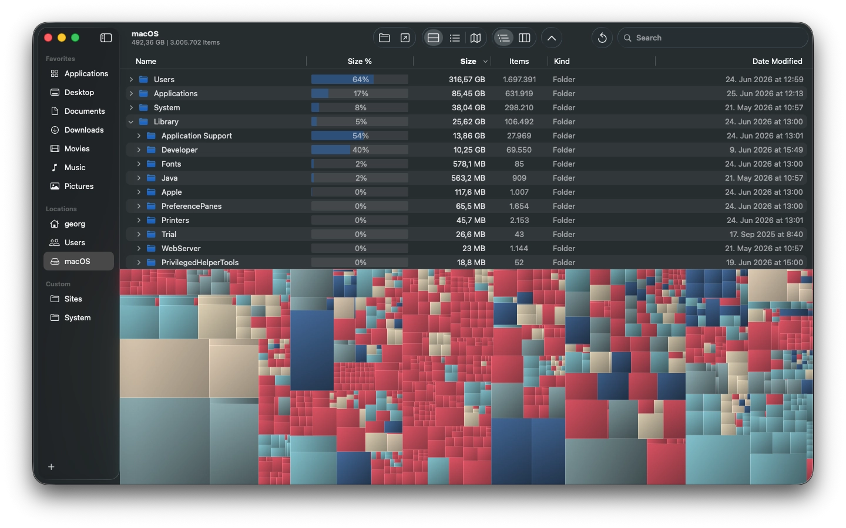Open Downloads in the sidebar
Viewport: 846px width, 528px height.
[79, 130]
